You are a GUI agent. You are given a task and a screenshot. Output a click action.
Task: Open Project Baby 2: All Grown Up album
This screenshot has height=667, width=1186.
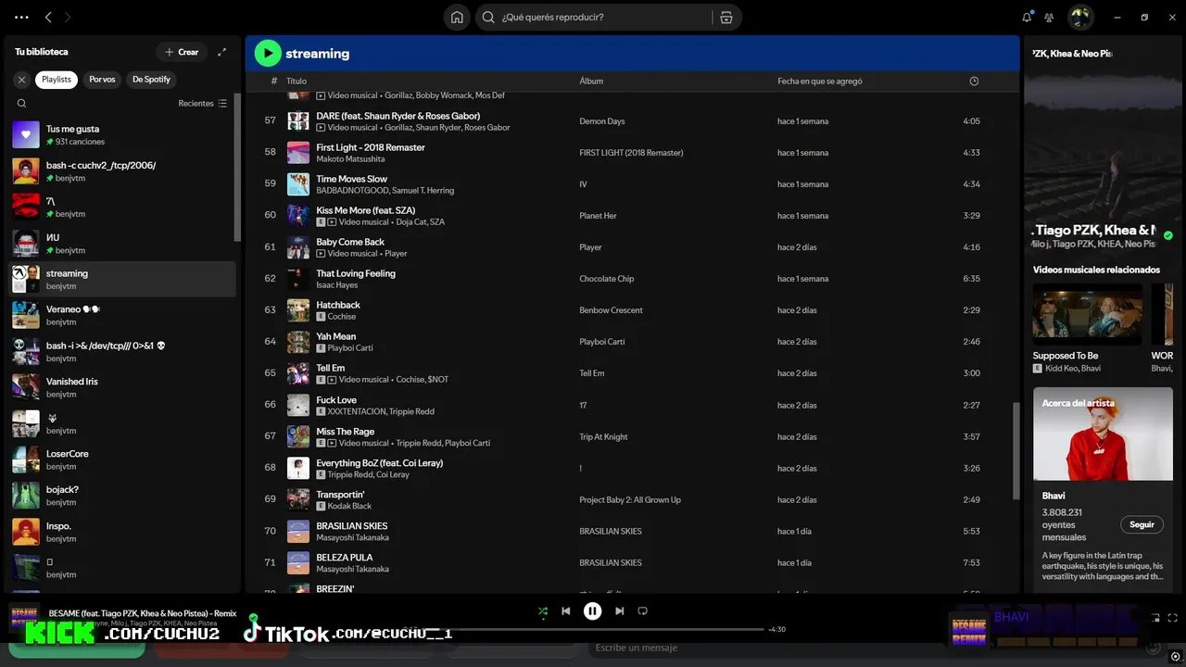click(x=630, y=500)
